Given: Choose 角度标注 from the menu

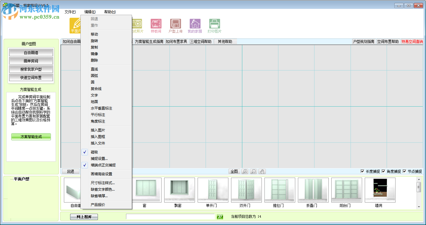Looking at the screenshot, I should [106, 121].
